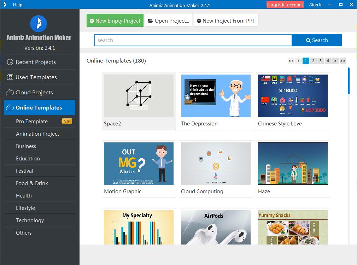Open The Depression template thumbnail
The height and width of the screenshot is (265, 357).
[216, 96]
